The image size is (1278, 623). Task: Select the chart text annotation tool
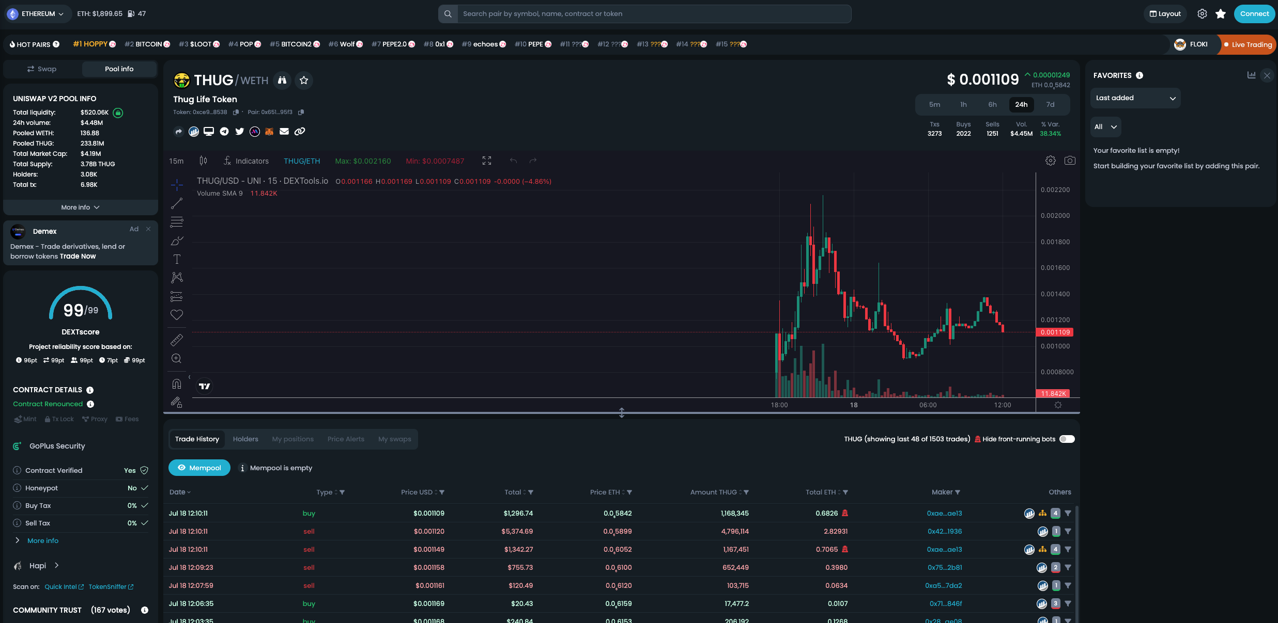point(177,259)
